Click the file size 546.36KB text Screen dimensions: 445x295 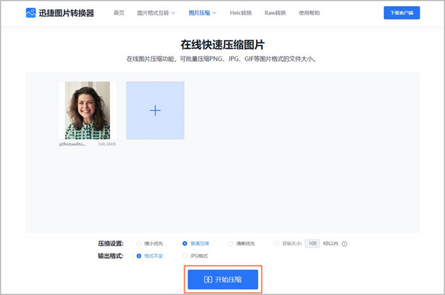[x=107, y=144]
